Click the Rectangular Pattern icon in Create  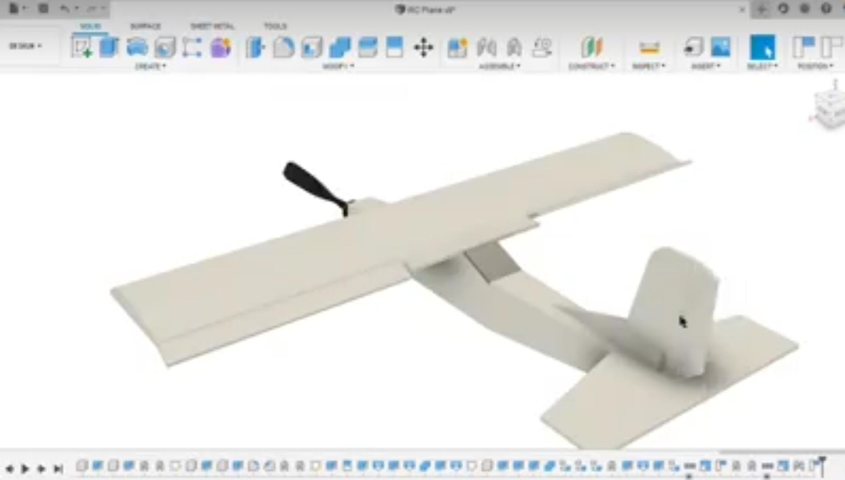coord(192,48)
